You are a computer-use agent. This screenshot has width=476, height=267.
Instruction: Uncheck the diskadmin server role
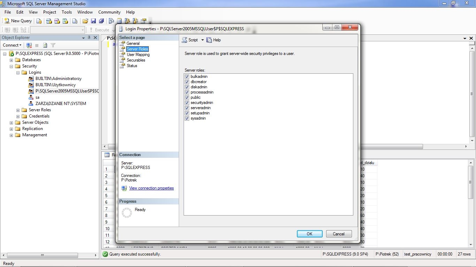(187, 87)
